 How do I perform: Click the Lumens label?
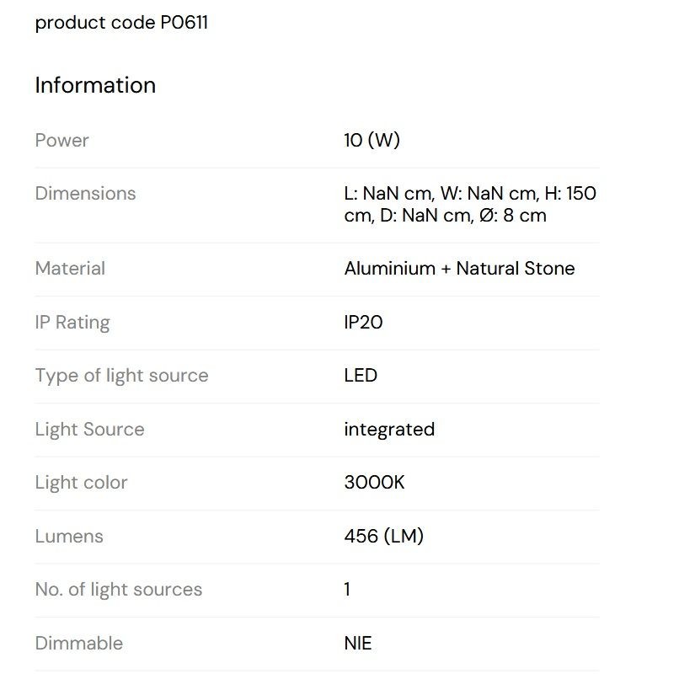click(x=69, y=537)
